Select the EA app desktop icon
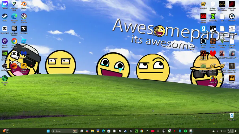Viewport: 239px width, 134px height. tap(14, 67)
